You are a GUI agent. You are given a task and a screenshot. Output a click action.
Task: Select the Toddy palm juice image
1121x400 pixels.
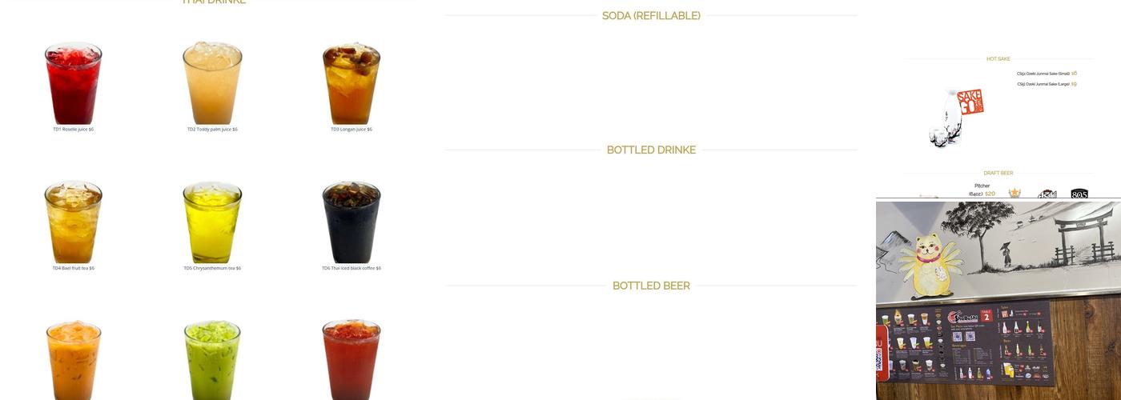click(212, 83)
